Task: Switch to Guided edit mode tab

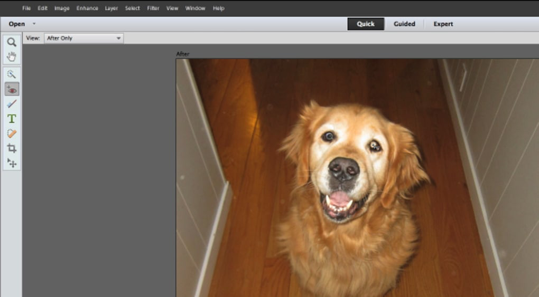Action: [x=404, y=24]
